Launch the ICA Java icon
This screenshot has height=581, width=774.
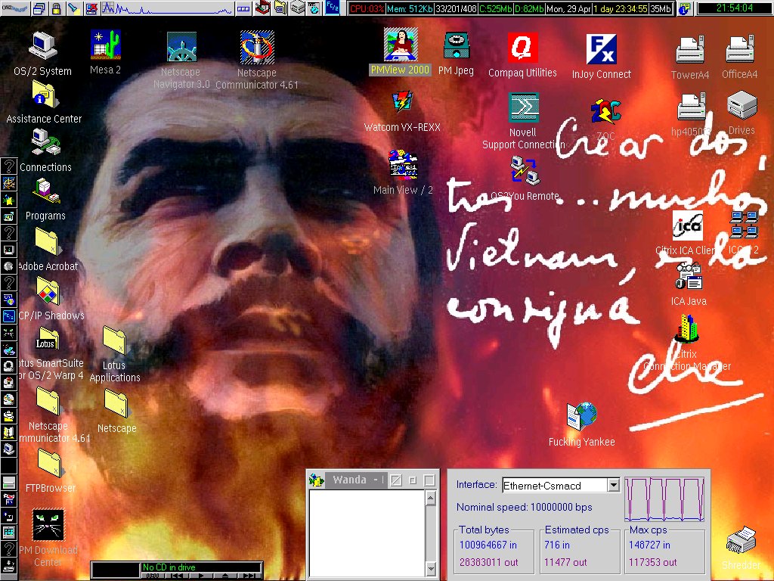pyautogui.click(x=688, y=275)
